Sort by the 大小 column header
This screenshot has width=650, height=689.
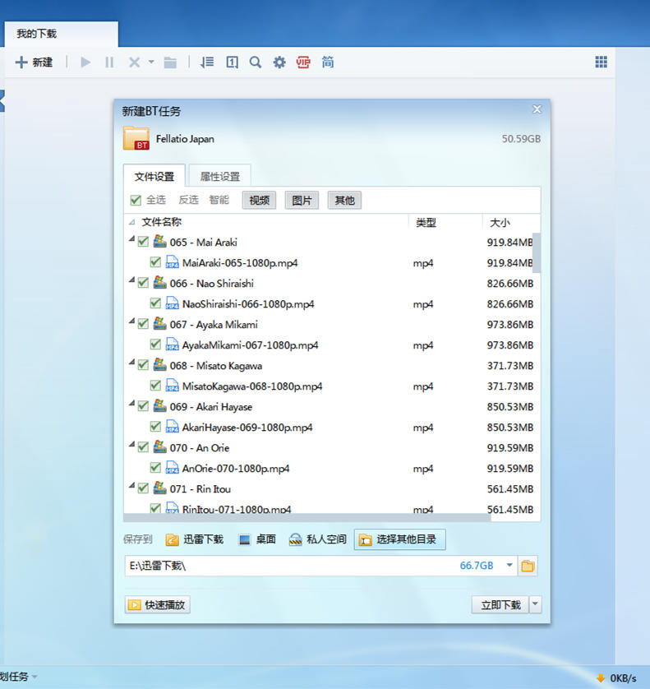(500, 223)
